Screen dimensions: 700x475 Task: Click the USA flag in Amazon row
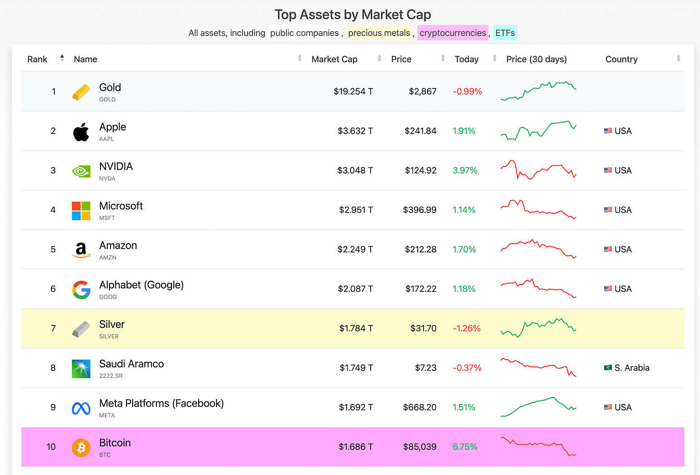[608, 249]
